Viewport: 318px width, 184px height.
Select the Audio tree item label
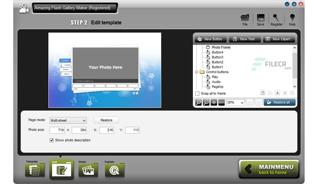[x=216, y=82]
